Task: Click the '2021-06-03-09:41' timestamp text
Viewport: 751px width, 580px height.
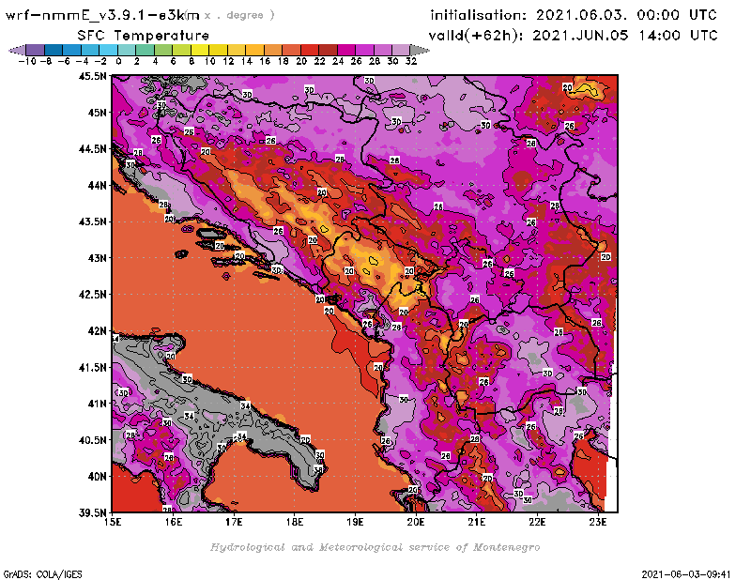Action: (686, 574)
